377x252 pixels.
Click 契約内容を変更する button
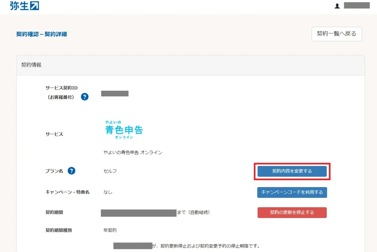(292, 171)
